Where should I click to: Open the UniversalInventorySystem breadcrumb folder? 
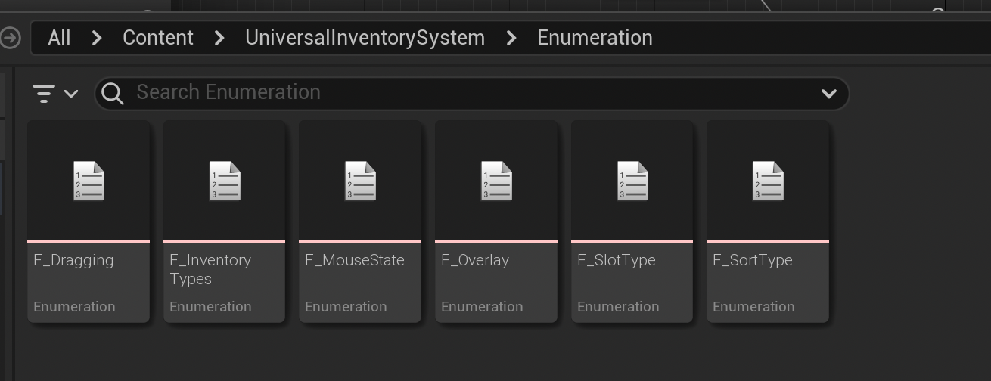click(365, 38)
